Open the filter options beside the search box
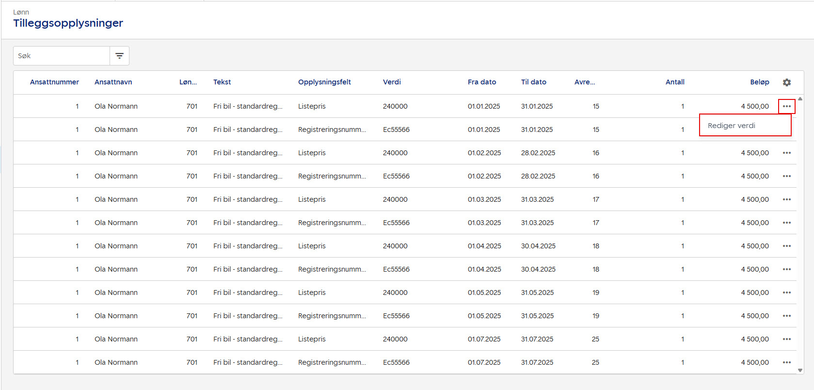This screenshot has width=814, height=390. [119, 56]
